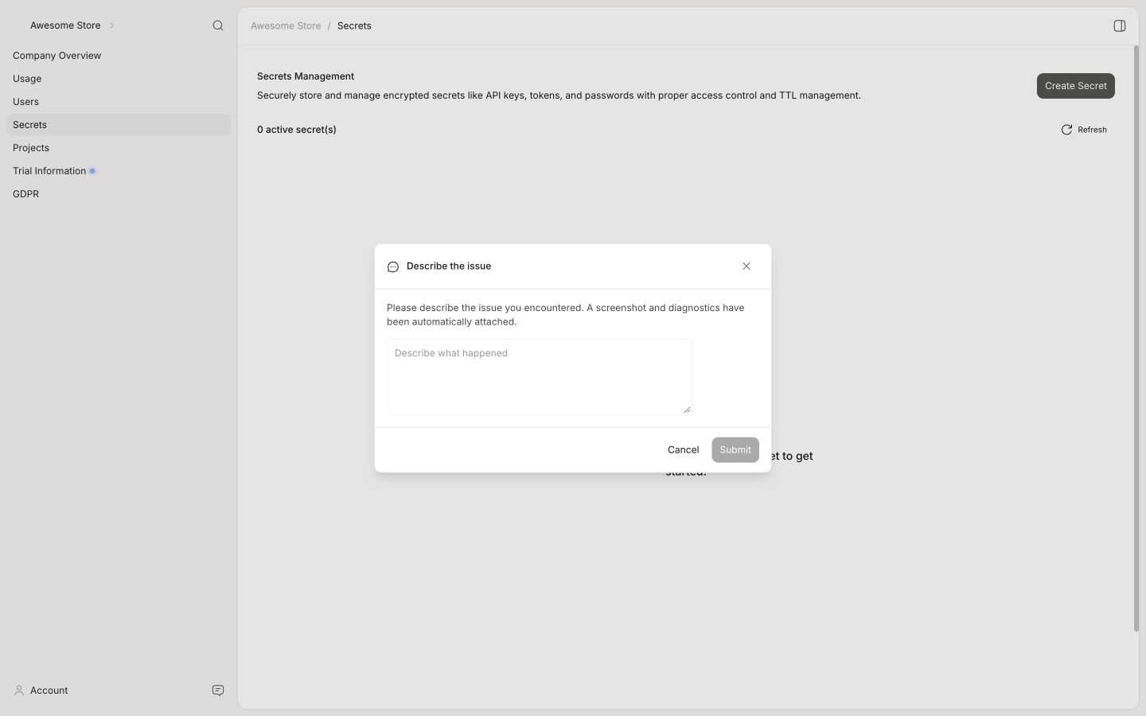Click the Secrets Management heading
Screen dimensions: 1146x716
(306, 76)
